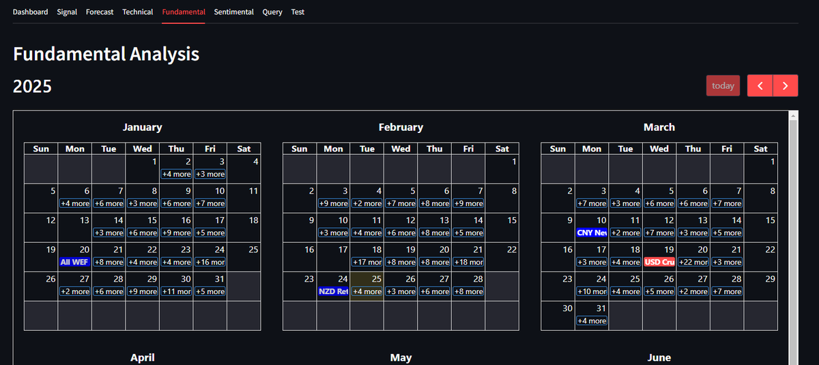Expand +8 more on February 28

click(468, 291)
